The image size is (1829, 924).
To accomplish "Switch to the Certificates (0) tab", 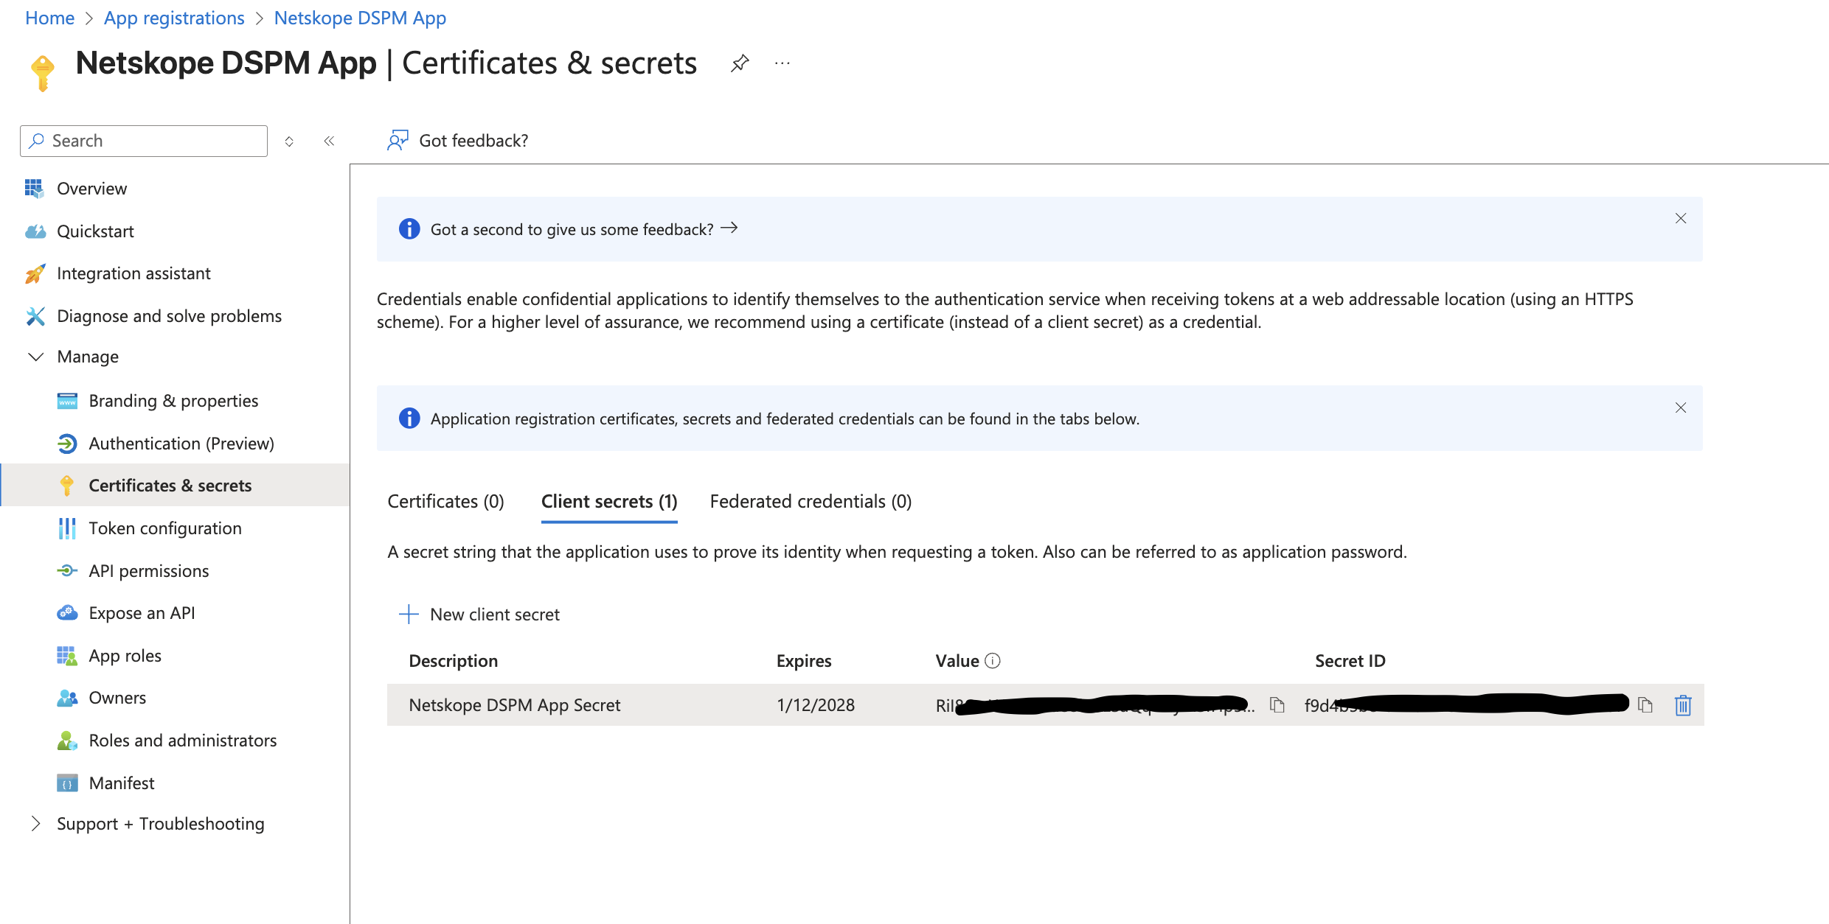I will pos(445,502).
